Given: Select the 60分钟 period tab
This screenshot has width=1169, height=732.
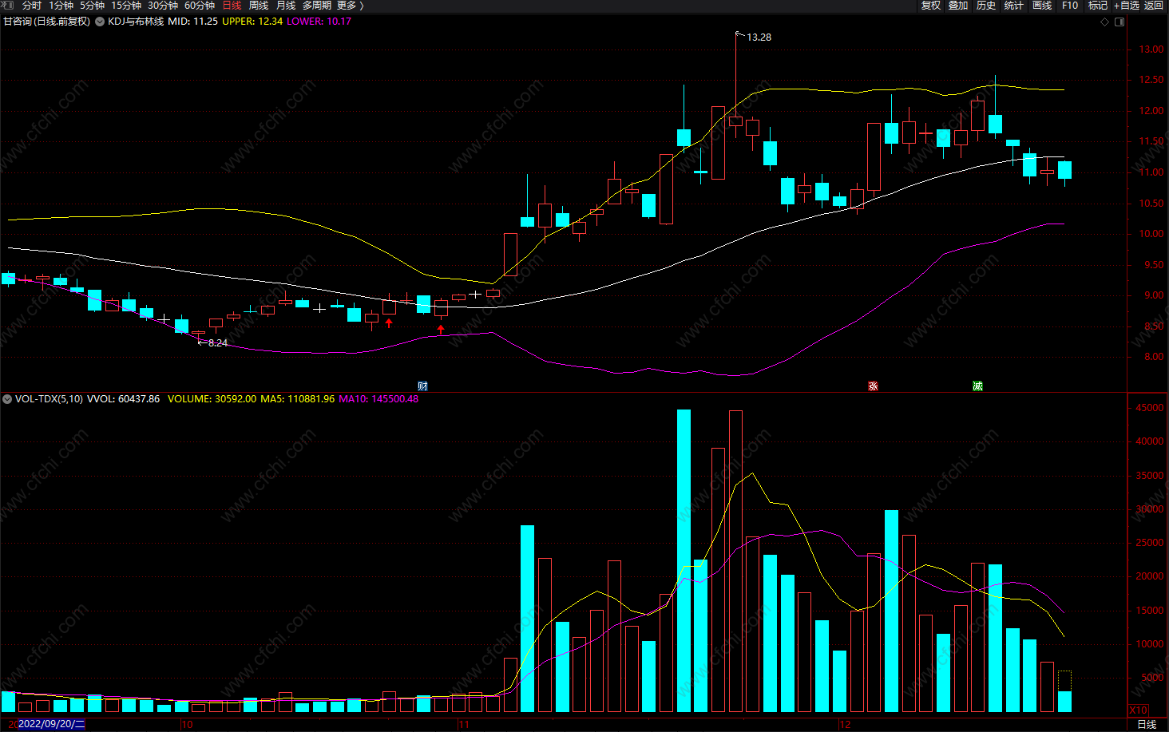Looking at the screenshot, I should 200,6.
